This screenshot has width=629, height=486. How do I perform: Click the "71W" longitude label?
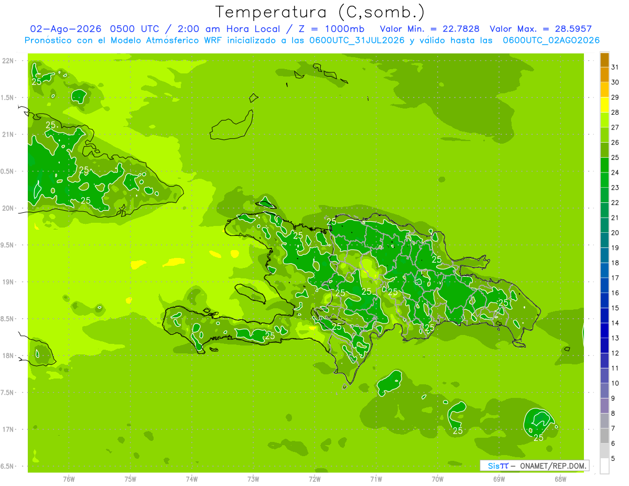point(376,479)
